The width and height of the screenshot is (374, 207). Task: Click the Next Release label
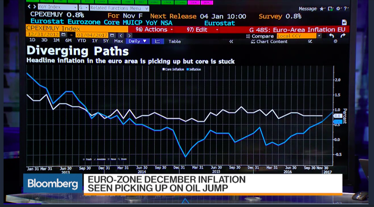point(173,16)
